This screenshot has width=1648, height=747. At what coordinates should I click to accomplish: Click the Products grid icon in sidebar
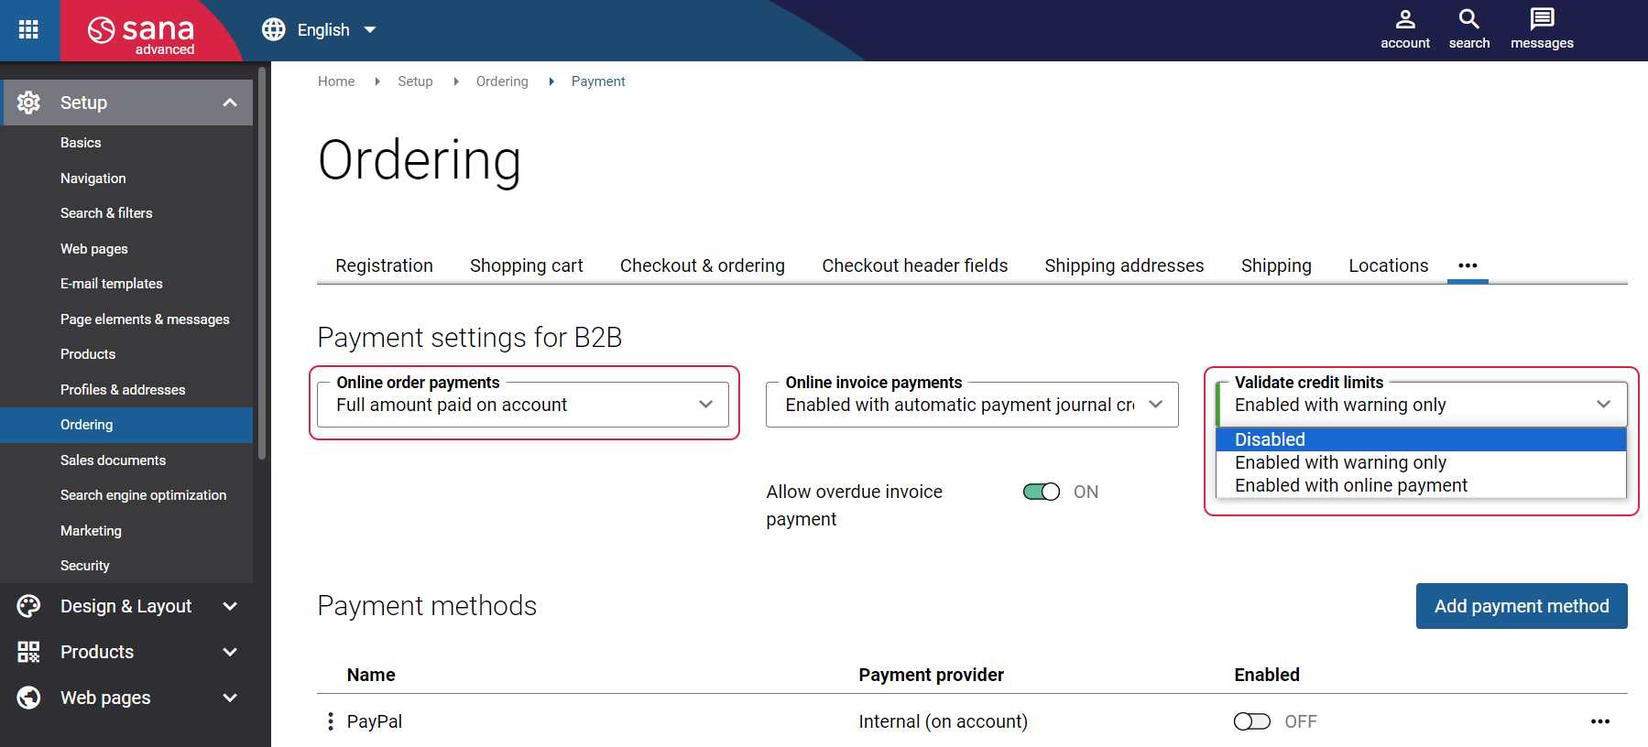coord(28,652)
